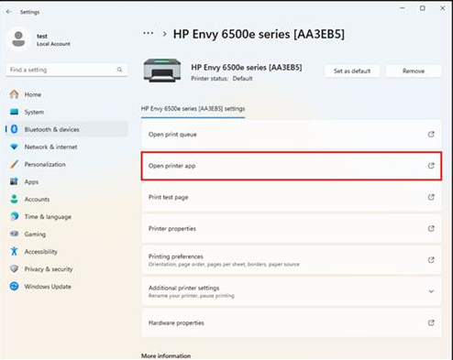Click the Printer status Default text
Viewport: 453px width, 360px height.
222,79
